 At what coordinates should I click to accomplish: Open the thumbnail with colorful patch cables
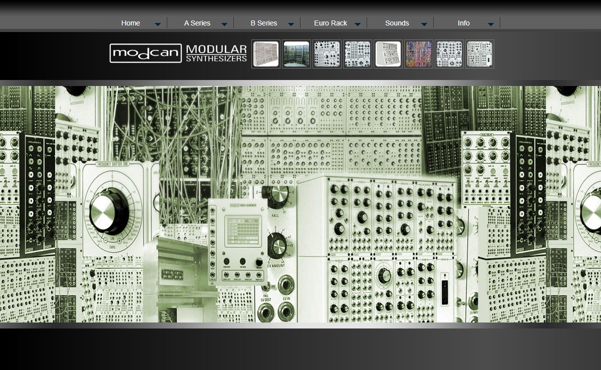[419, 54]
